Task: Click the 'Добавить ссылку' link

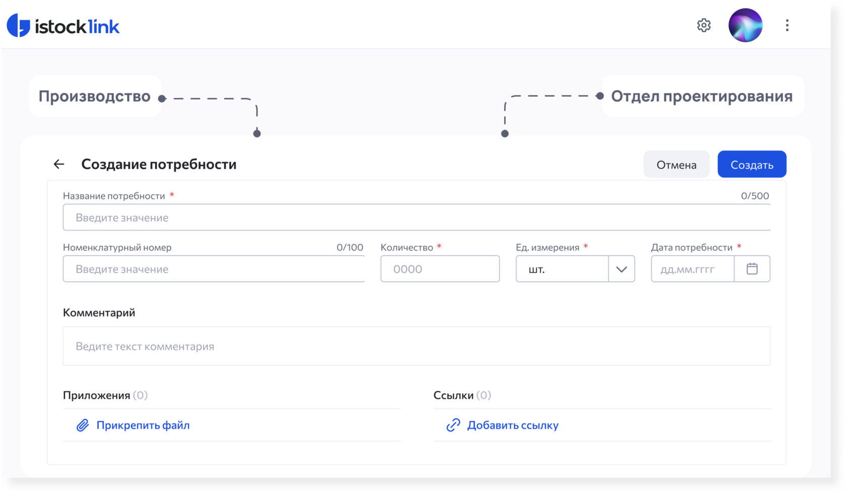Action: pyautogui.click(x=513, y=426)
